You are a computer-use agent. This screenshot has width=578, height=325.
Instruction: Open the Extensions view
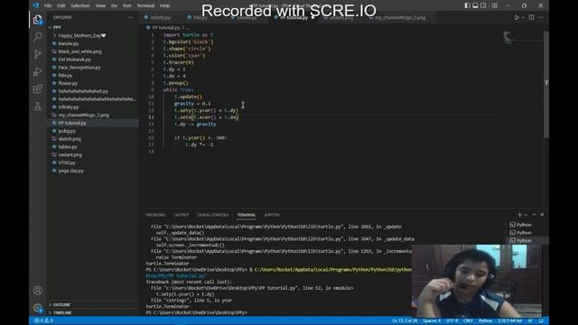coord(38,88)
